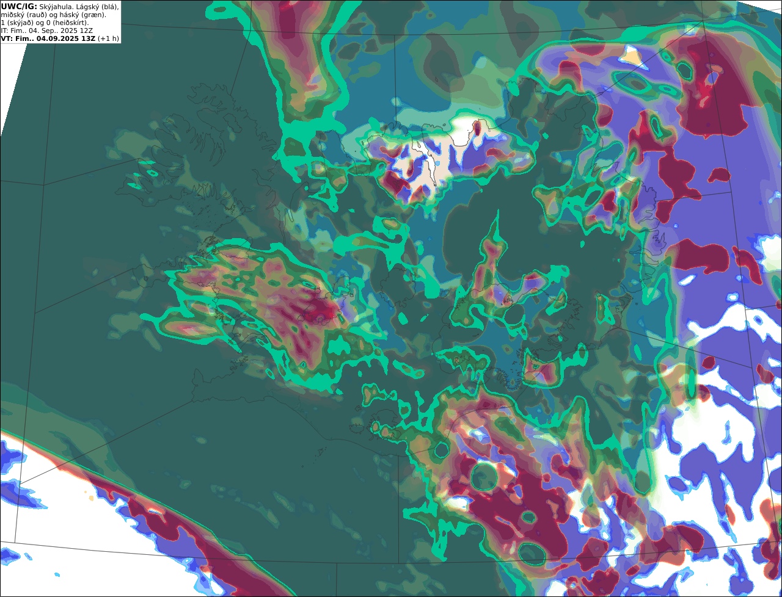782x597 pixels.
Task: Click the "IT: Fim.. 04. Sep.. 2025 12Z" line
Action: tap(46, 31)
